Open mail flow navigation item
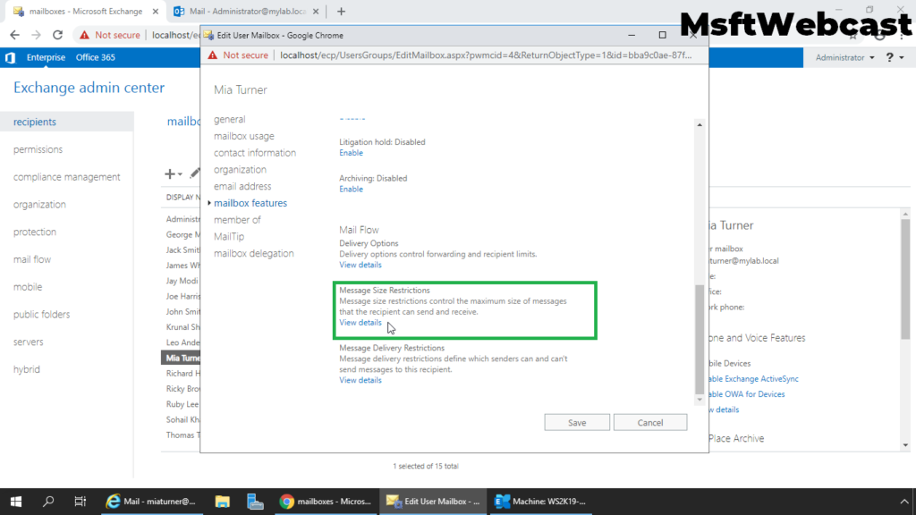The image size is (916, 515). pos(32,259)
